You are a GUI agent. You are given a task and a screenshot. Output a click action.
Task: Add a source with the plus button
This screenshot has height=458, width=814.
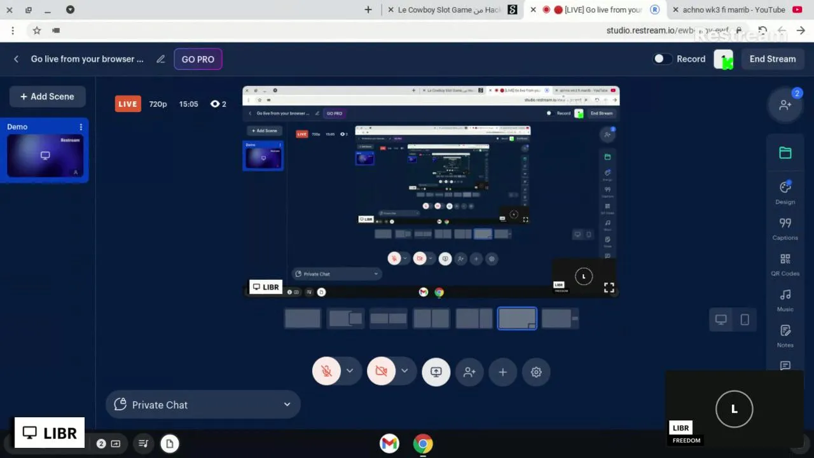(x=502, y=372)
